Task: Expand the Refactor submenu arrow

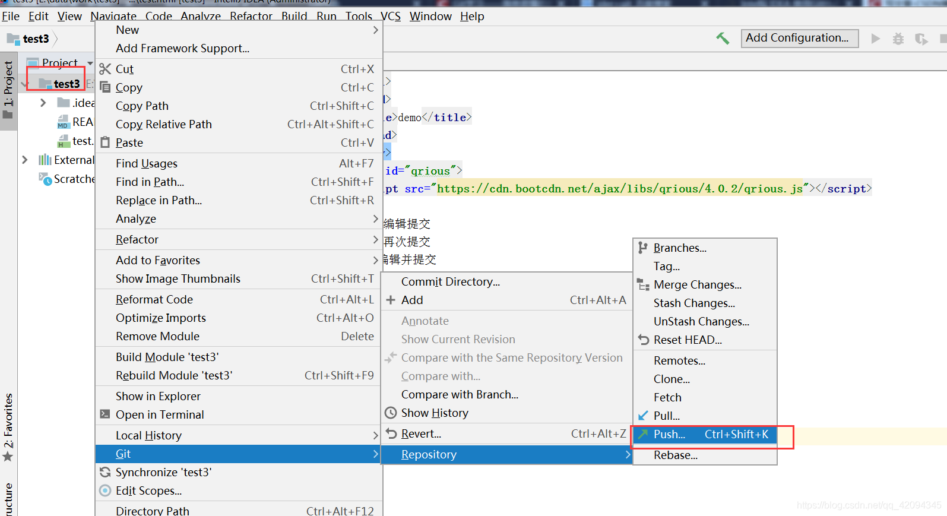Action: click(375, 239)
